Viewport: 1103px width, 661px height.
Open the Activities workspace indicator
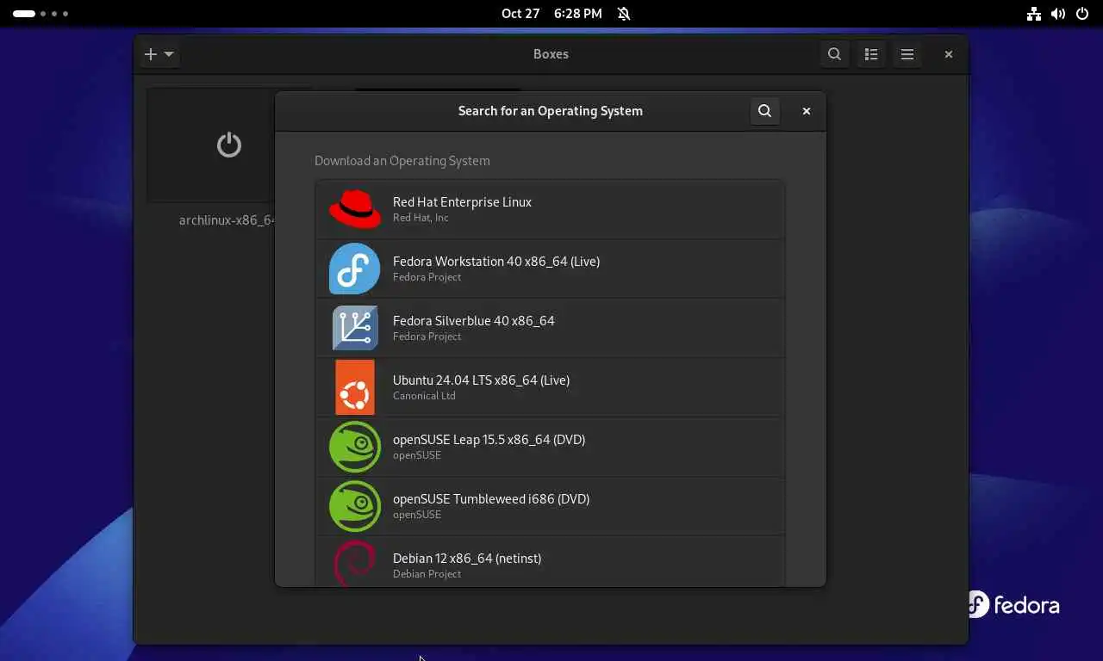click(x=41, y=14)
